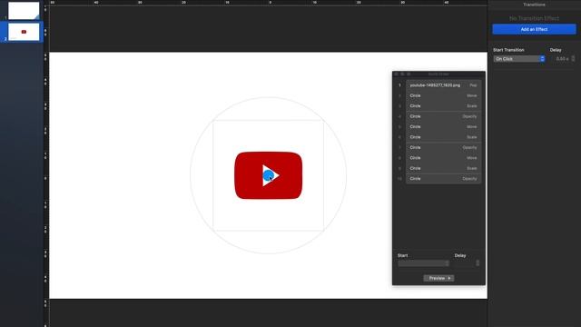The image size is (581, 327).
Task: Select the small blue circle on canvas
Action: pyautogui.click(x=268, y=175)
